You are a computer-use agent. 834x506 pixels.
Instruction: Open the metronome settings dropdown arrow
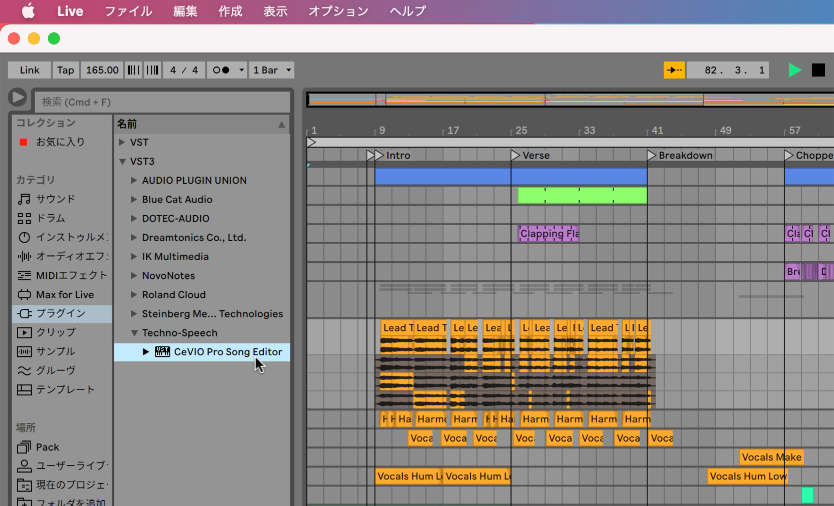(x=241, y=70)
